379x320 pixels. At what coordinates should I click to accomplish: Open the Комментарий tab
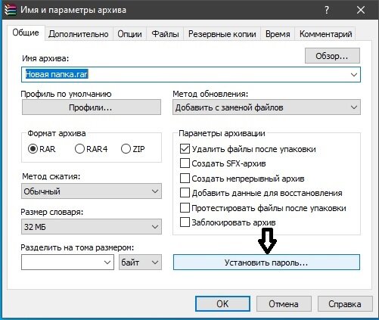click(x=326, y=34)
